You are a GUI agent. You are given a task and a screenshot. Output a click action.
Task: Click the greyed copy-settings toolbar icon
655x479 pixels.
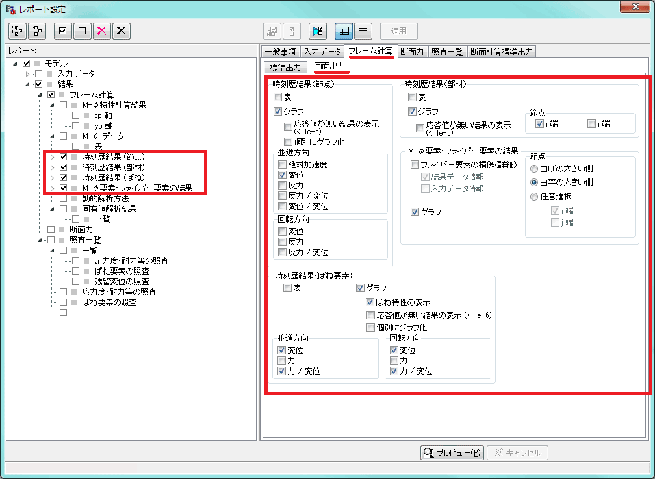272,31
